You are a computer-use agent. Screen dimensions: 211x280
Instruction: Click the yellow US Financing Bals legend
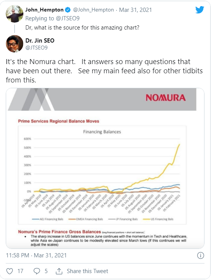pos(158,219)
